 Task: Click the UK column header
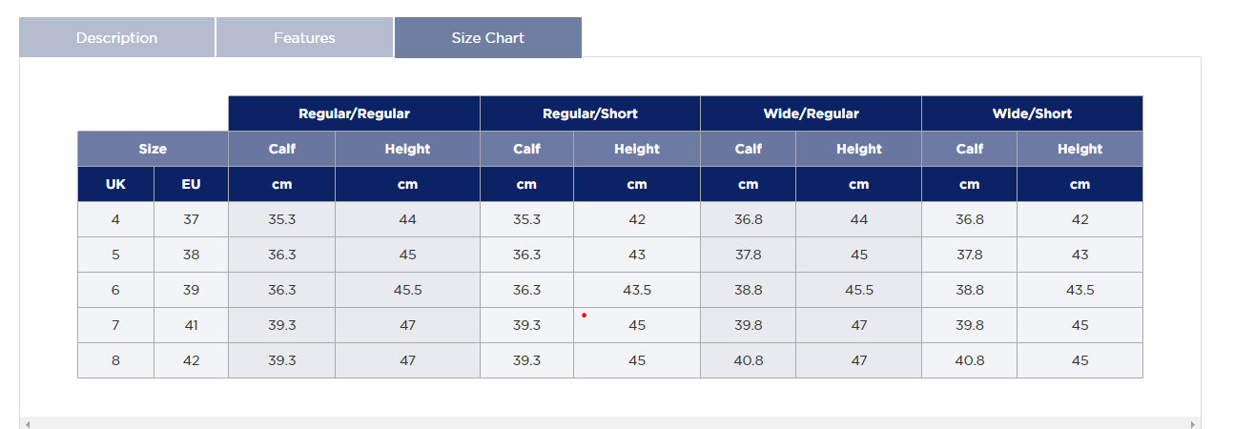(x=115, y=184)
